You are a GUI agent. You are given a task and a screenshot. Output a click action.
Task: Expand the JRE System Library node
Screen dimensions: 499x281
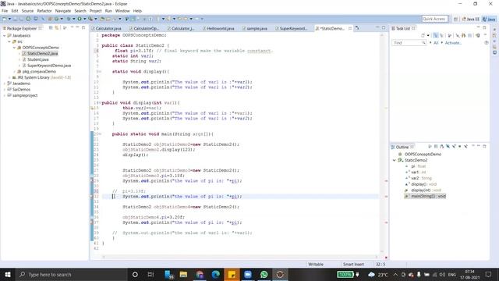click(x=9, y=78)
